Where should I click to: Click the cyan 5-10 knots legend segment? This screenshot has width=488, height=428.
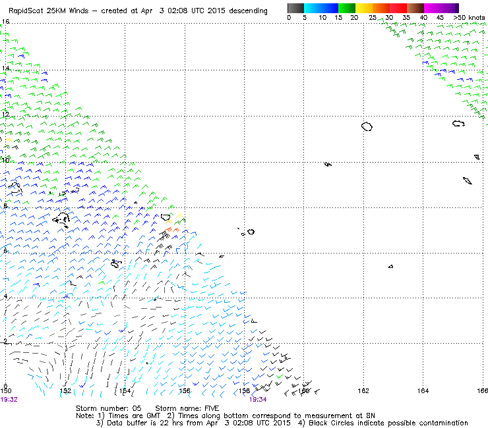(x=313, y=8)
